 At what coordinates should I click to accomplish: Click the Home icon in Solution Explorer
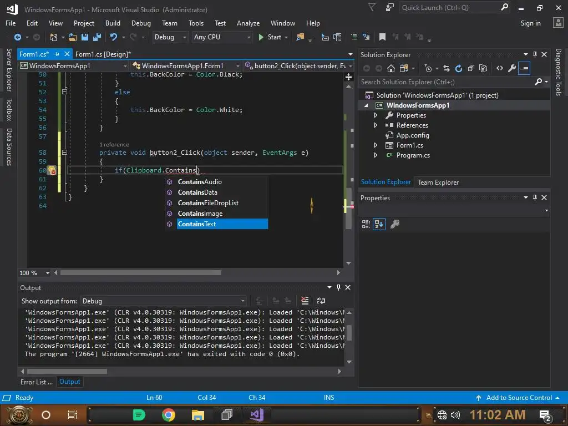[391, 68]
